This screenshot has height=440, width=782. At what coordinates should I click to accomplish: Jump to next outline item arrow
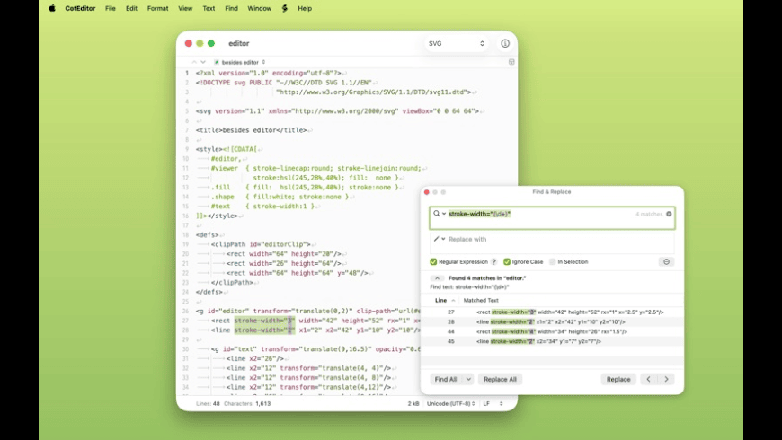click(x=203, y=62)
